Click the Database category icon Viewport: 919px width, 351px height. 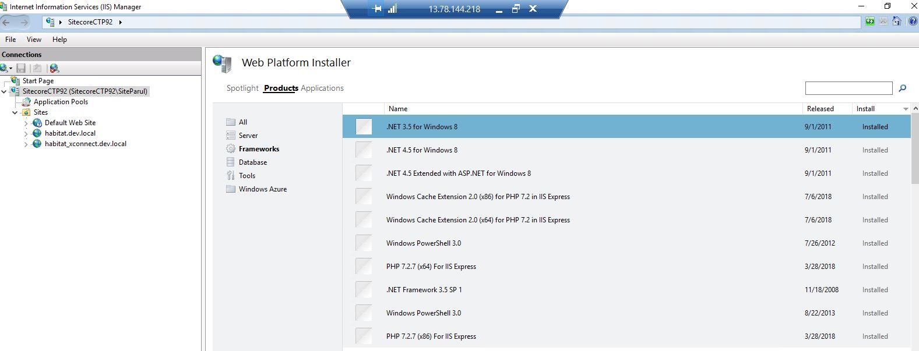(x=231, y=162)
